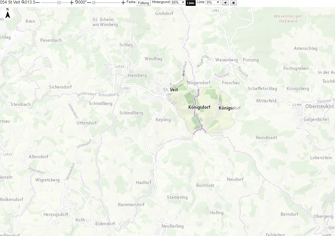335x236 pixels.
Task: Click the zoom out minus icon
Action: pyautogui.click(x=38, y=2)
